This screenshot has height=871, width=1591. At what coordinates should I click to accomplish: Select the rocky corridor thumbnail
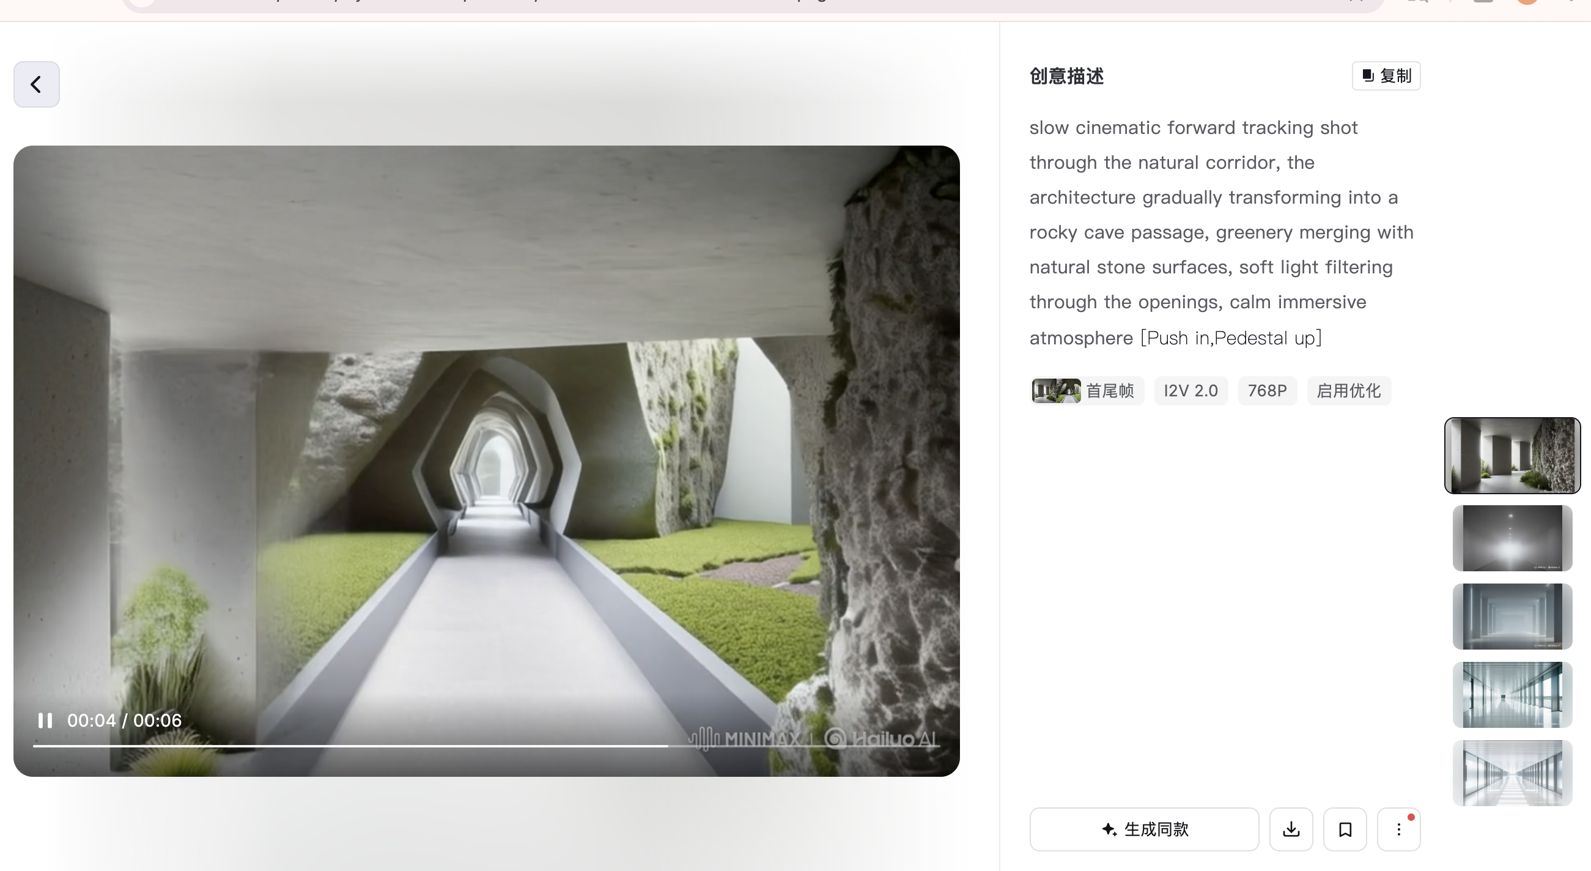pyautogui.click(x=1512, y=455)
